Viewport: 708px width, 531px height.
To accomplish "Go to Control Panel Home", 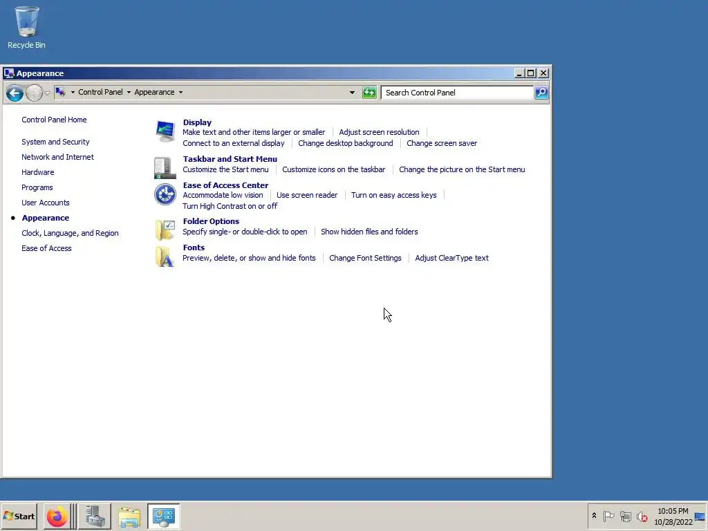I will coord(54,120).
